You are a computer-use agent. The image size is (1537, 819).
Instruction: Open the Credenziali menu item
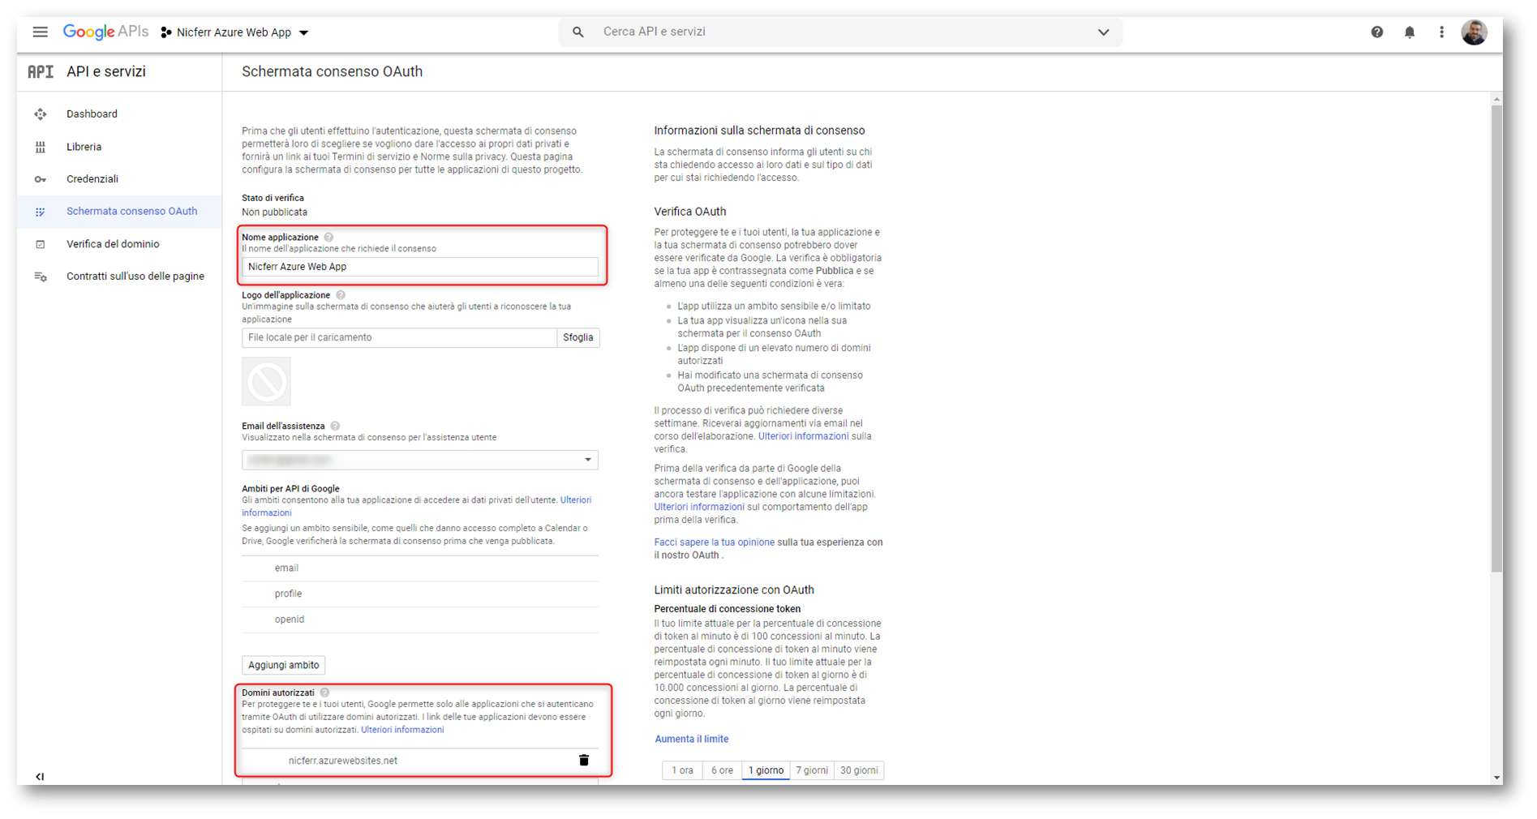92,179
